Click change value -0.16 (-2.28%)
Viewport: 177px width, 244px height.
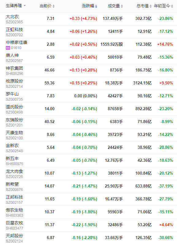(x=85, y=238)
